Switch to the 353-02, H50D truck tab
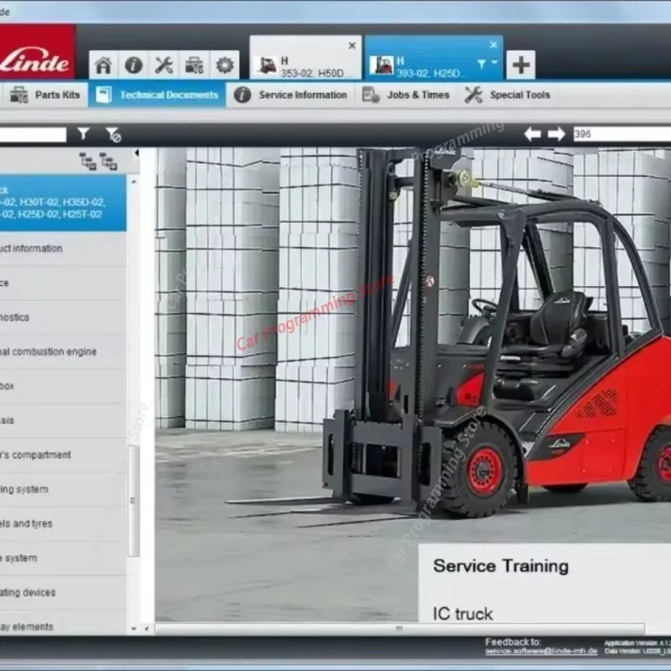The width and height of the screenshot is (671, 671). click(x=305, y=58)
